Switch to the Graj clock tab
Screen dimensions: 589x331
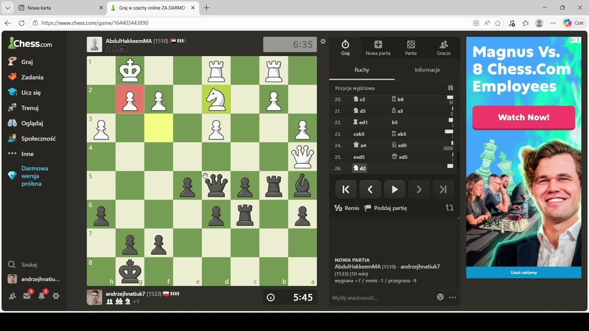[345, 48]
